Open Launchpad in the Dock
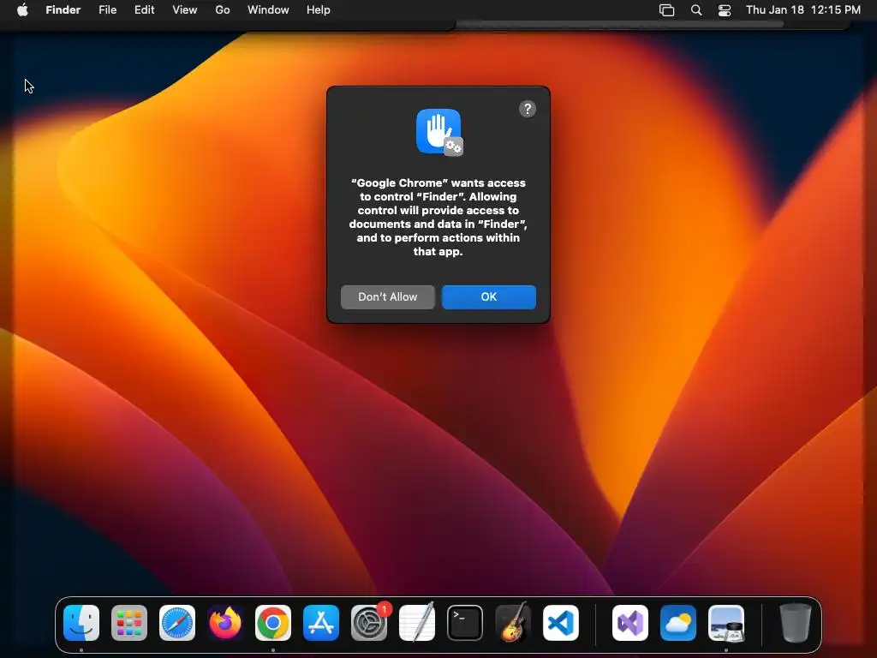Image resolution: width=877 pixels, height=658 pixels. tap(129, 622)
